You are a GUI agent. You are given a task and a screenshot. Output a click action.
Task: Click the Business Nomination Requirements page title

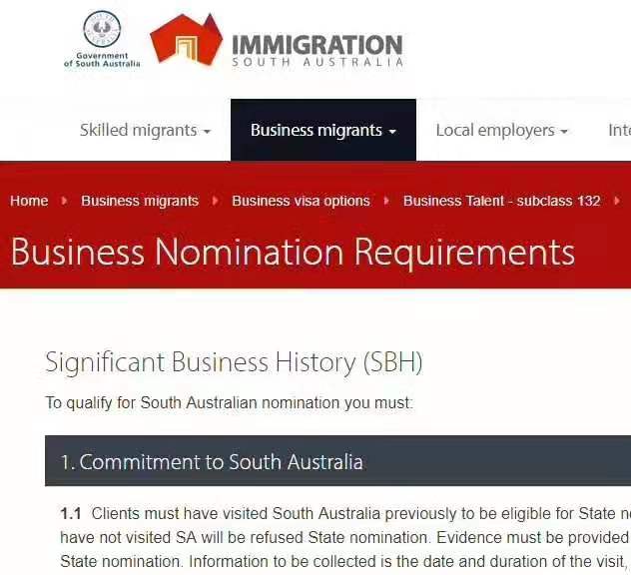click(x=293, y=252)
